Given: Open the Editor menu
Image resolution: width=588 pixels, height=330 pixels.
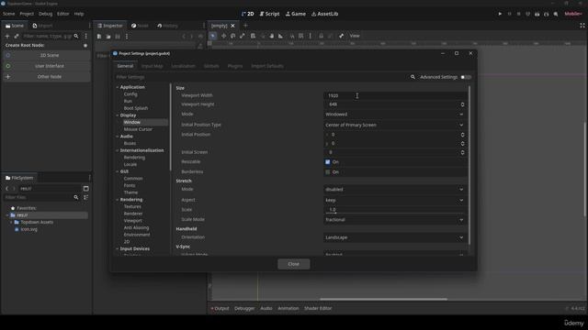Looking at the screenshot, I should click(x=63, y=14).
